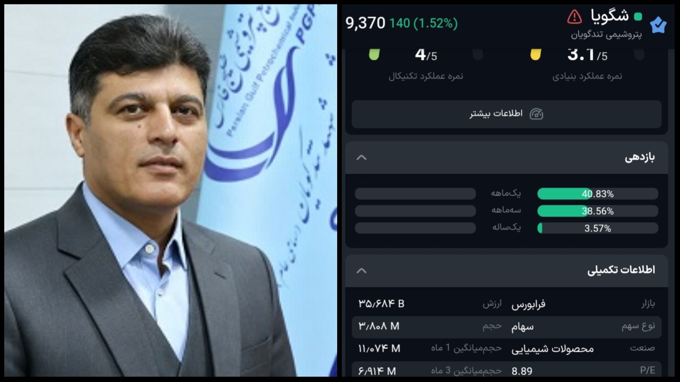Click the 140 (1.52%) price change

[x=424, y=23]
